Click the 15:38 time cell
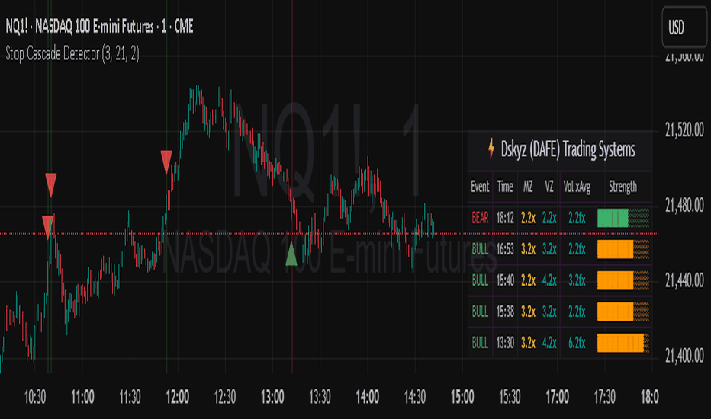711x419 pixels. (505, 312)
